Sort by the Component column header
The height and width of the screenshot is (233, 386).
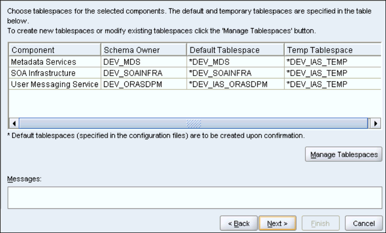click(x=54, y=50)
